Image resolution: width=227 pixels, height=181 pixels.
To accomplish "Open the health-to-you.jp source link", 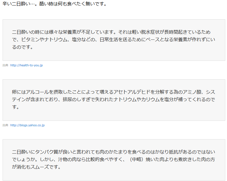I will tap(27, 65).
